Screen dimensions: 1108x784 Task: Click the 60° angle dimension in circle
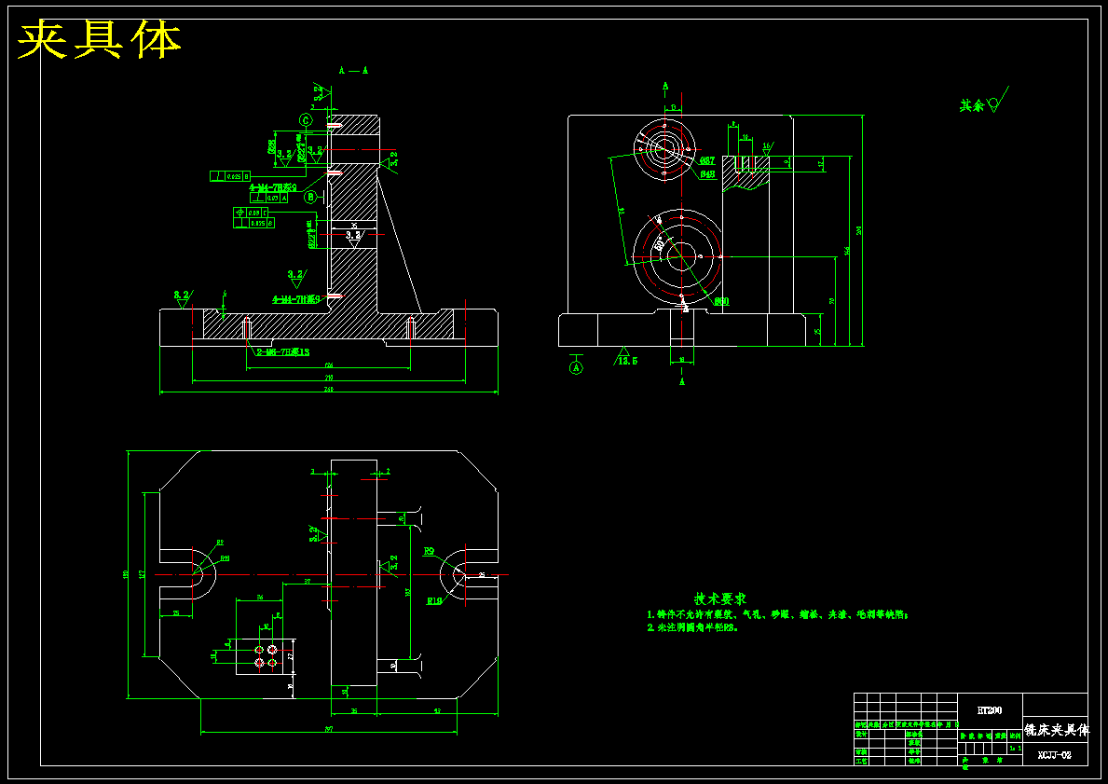(x=658, y=245)
